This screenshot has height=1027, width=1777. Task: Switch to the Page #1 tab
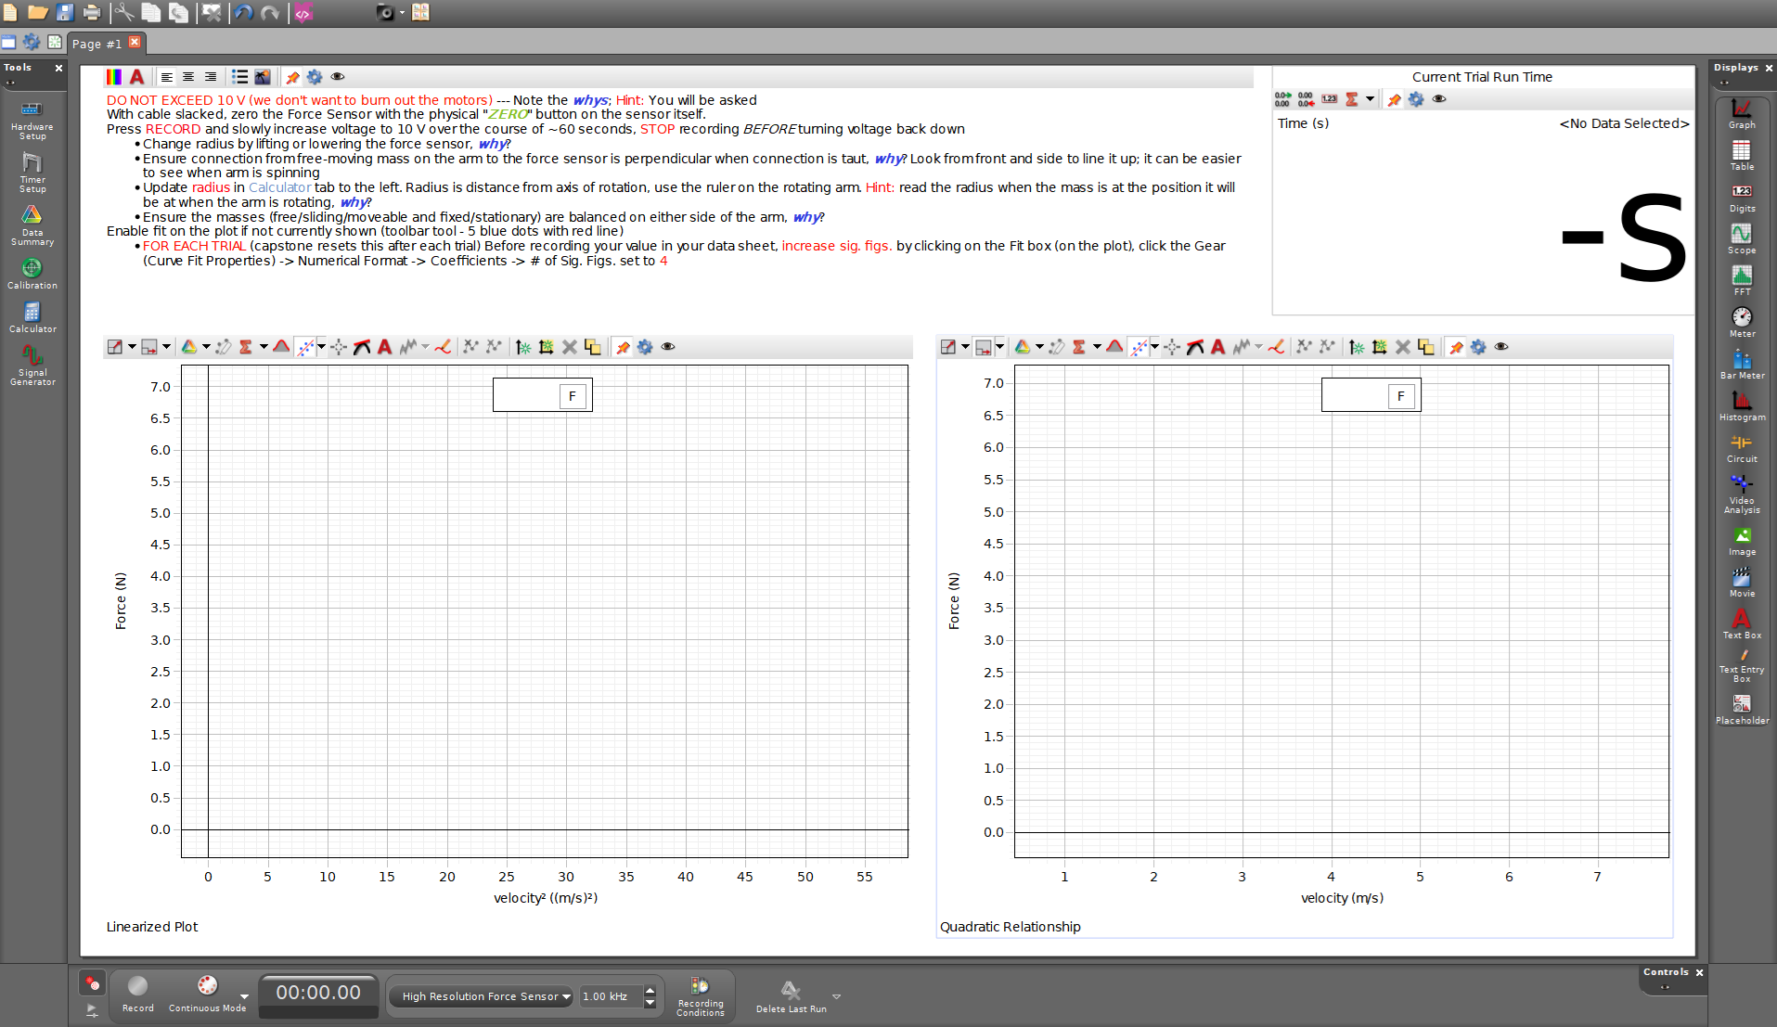pos(97,44)
